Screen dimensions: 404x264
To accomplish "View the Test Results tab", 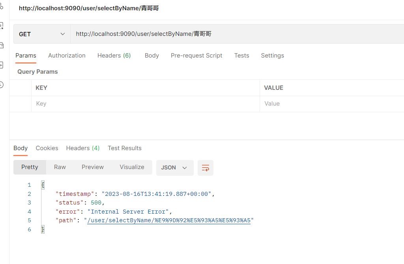I will pos(124,148).
